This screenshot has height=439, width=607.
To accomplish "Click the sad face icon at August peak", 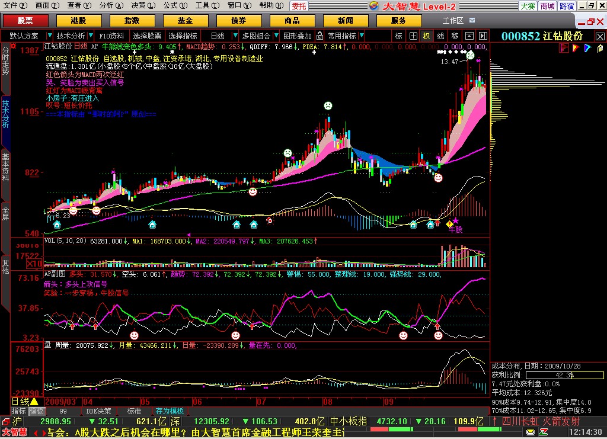I will [x=328, y=105].
